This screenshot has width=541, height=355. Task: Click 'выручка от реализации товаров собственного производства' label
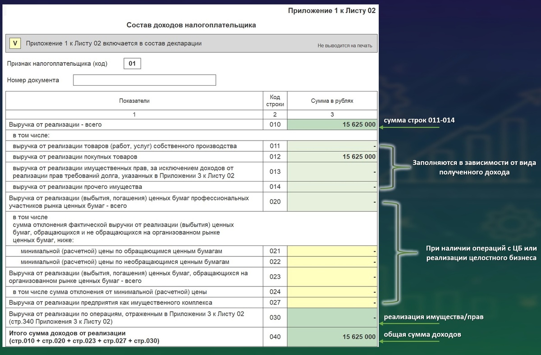tap(125, 146)
